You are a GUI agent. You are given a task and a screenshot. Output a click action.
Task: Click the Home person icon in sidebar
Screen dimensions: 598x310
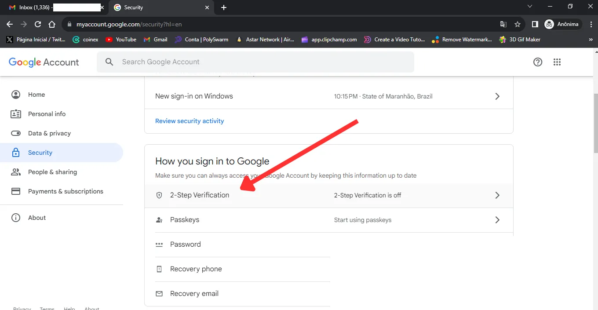tap(16, 95)
